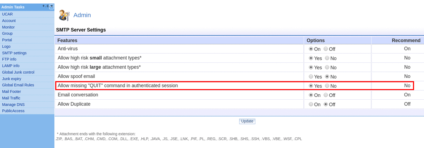Select the PublicAccess sidebar item
The height and width of the screenshot is (148, 424).
(x=13, y=111)
